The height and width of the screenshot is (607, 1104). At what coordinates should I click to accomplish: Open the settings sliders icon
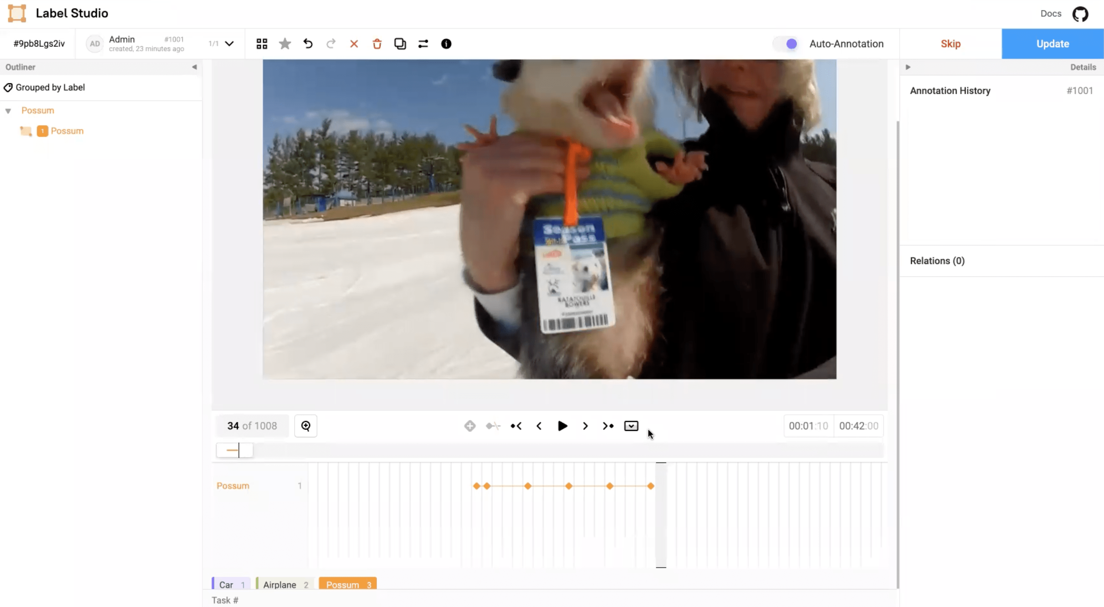(x=423, y=44)
